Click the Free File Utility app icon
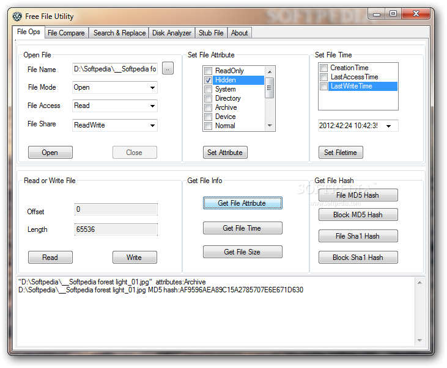 17,16
